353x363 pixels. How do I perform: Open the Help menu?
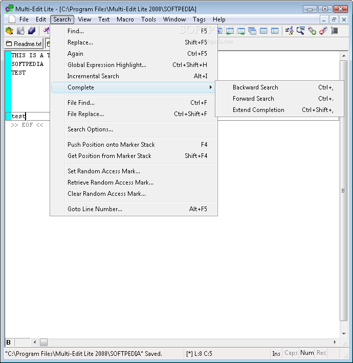[219, 19]
